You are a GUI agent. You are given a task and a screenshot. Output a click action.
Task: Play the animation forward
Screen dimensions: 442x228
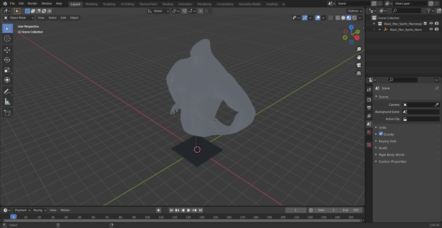189,210
